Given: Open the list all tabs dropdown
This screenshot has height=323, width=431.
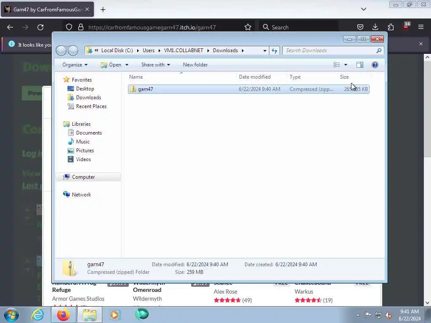Looking at the screenshot, I should coord(363,9).
